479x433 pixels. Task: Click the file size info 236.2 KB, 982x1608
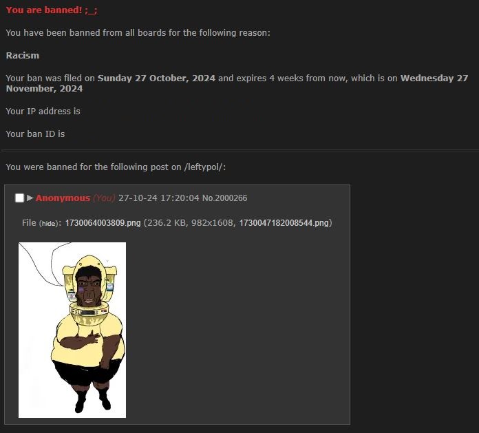tap(190, 223)
